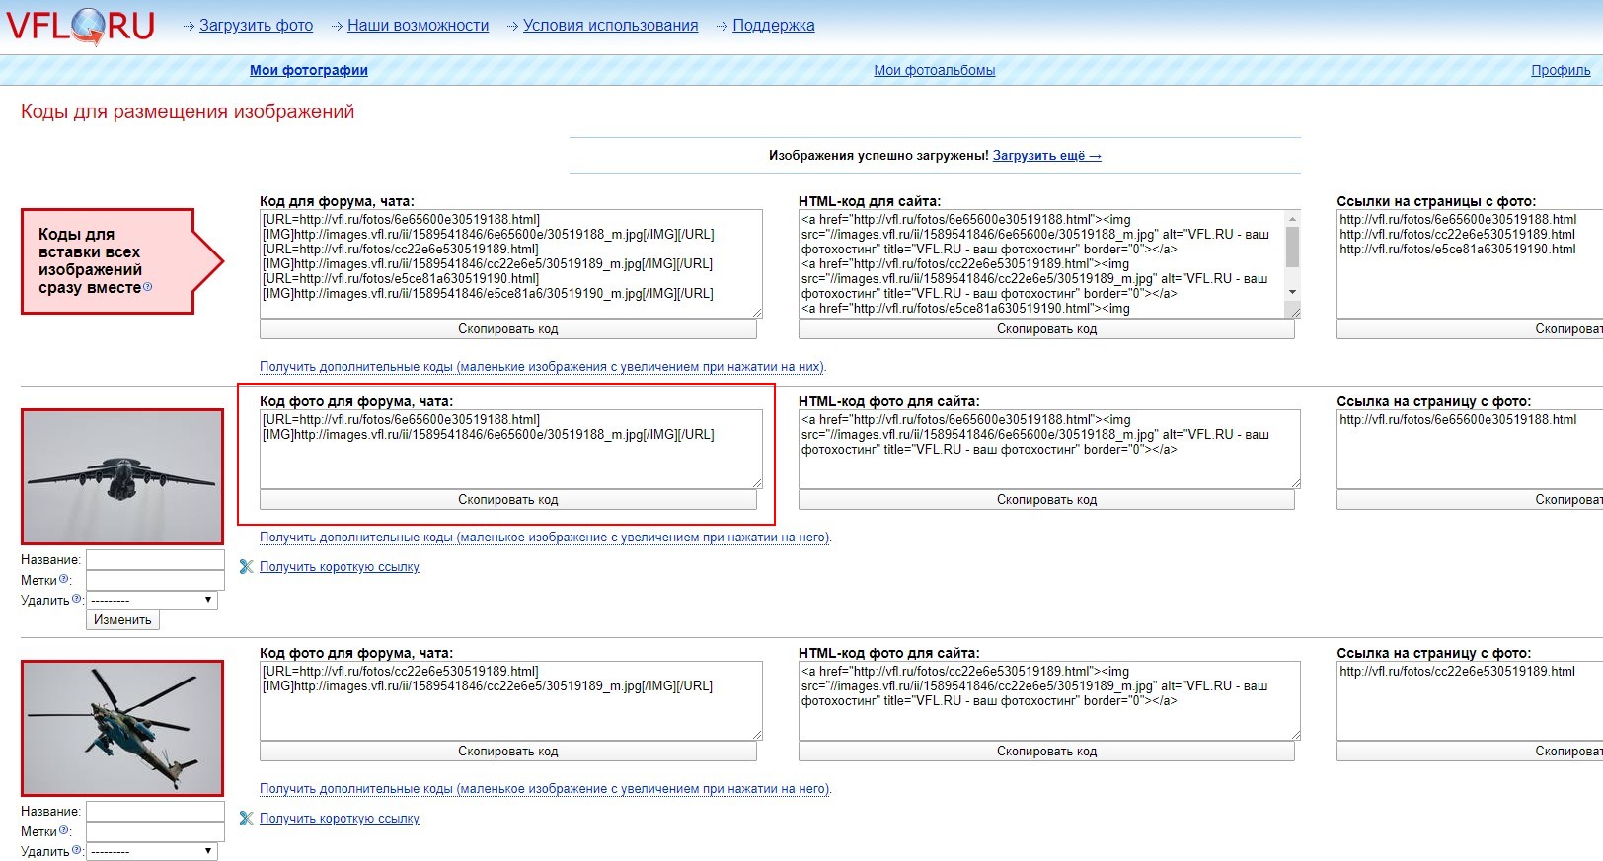
Task: Click Удалить help icon under helicopter photo
Action: tap(77, 849)
